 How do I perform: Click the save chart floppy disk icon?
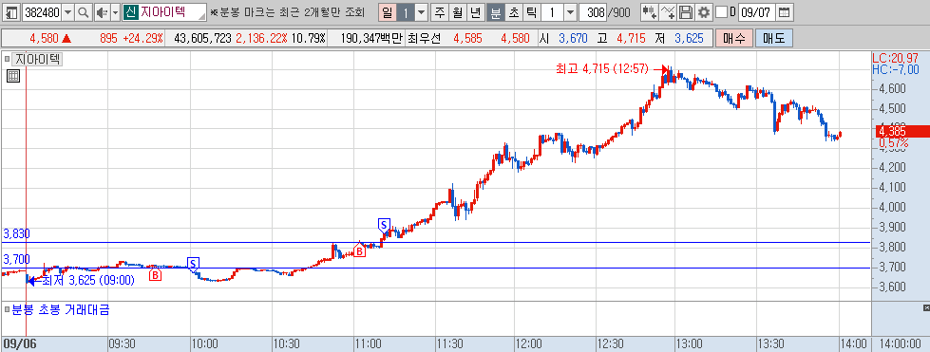pyautogui.click(x=686, y=11)
